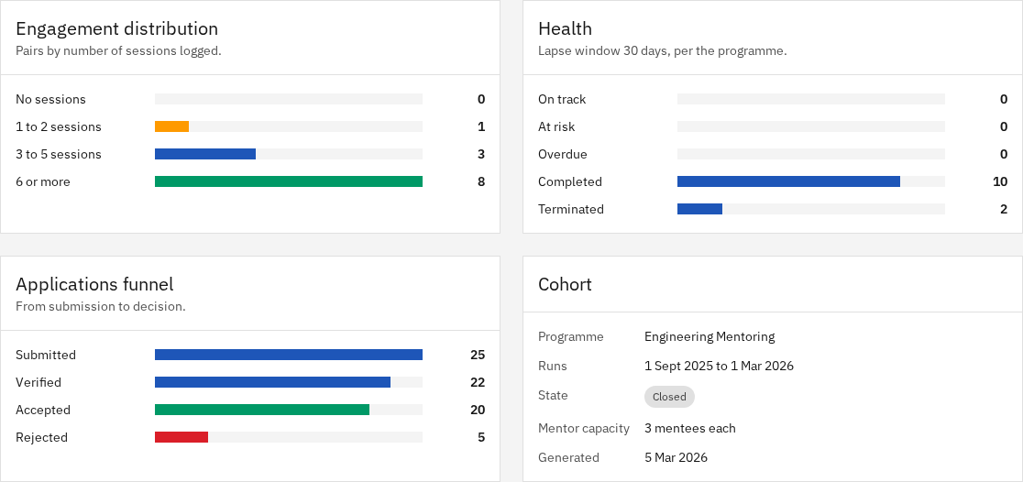This screenshot has width=1023, height=482.
Task: Click the 'Verified' label
Action: point(38,382)
